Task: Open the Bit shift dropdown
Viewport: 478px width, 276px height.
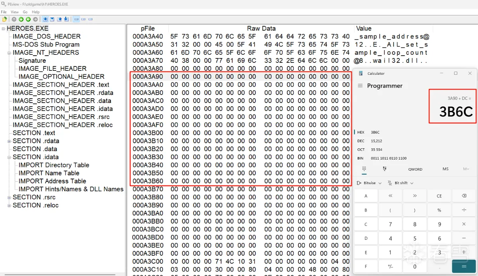Action: coord(400,183)
